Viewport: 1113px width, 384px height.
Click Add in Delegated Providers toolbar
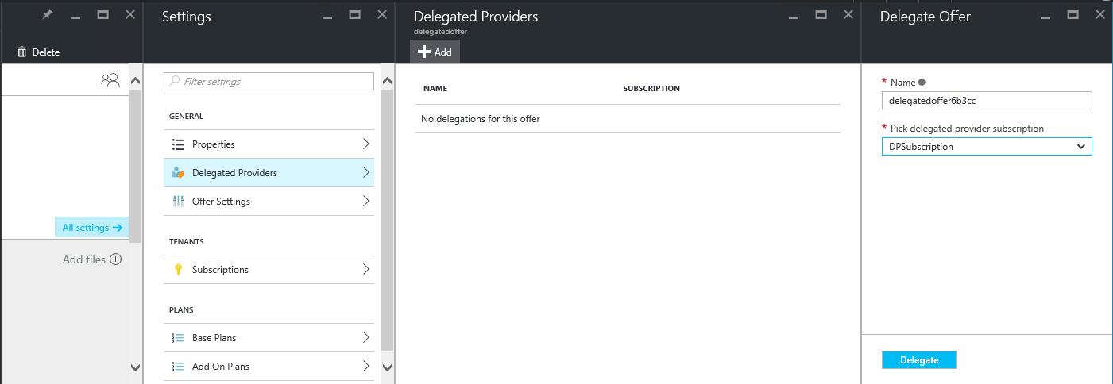pyautogui.click(x=435, y=52)
